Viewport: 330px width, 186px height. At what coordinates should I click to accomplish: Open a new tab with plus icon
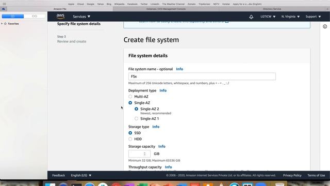pyautogui.click(x=327, y=9)
